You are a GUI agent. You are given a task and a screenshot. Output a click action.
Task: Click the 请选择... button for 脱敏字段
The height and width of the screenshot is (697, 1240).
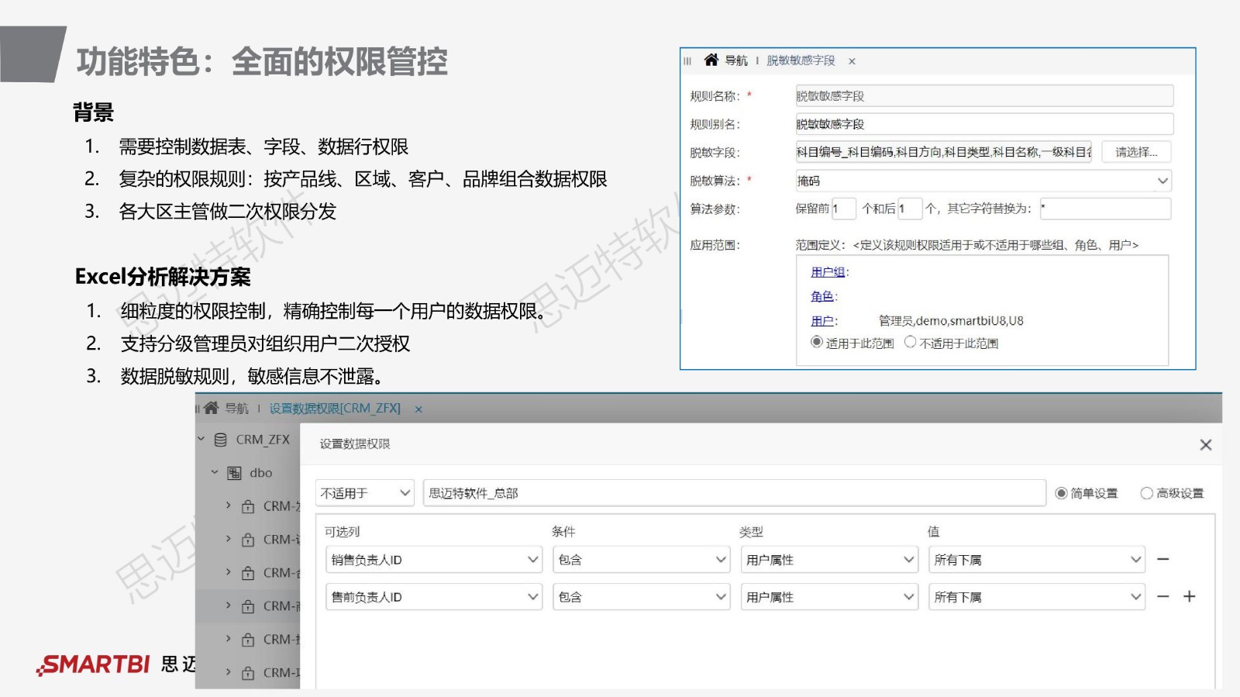coord(1135,152)
